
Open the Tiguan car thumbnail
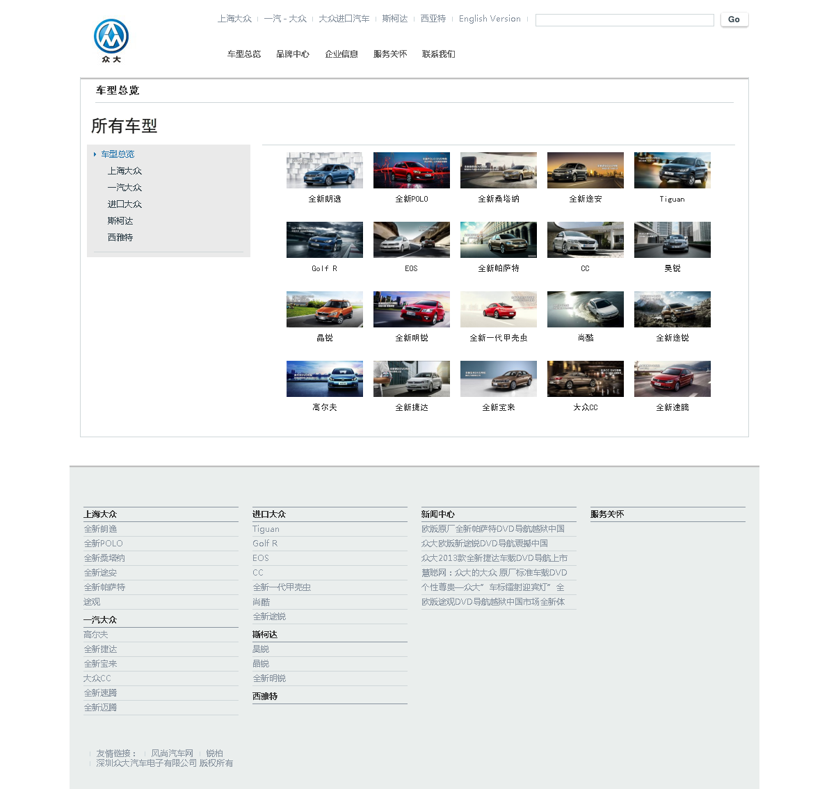pos(672,170)
